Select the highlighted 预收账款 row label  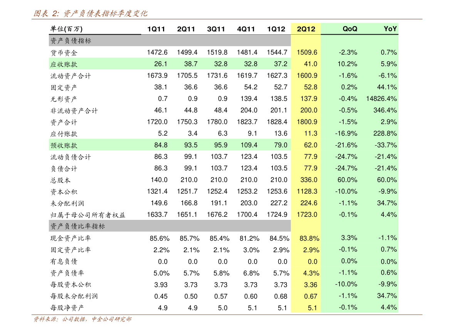pos(64,146)
